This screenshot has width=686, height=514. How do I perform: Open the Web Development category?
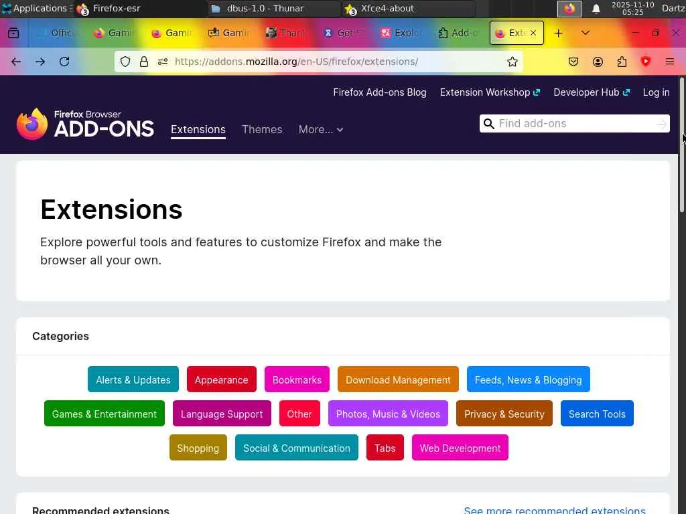pos(460,448)
